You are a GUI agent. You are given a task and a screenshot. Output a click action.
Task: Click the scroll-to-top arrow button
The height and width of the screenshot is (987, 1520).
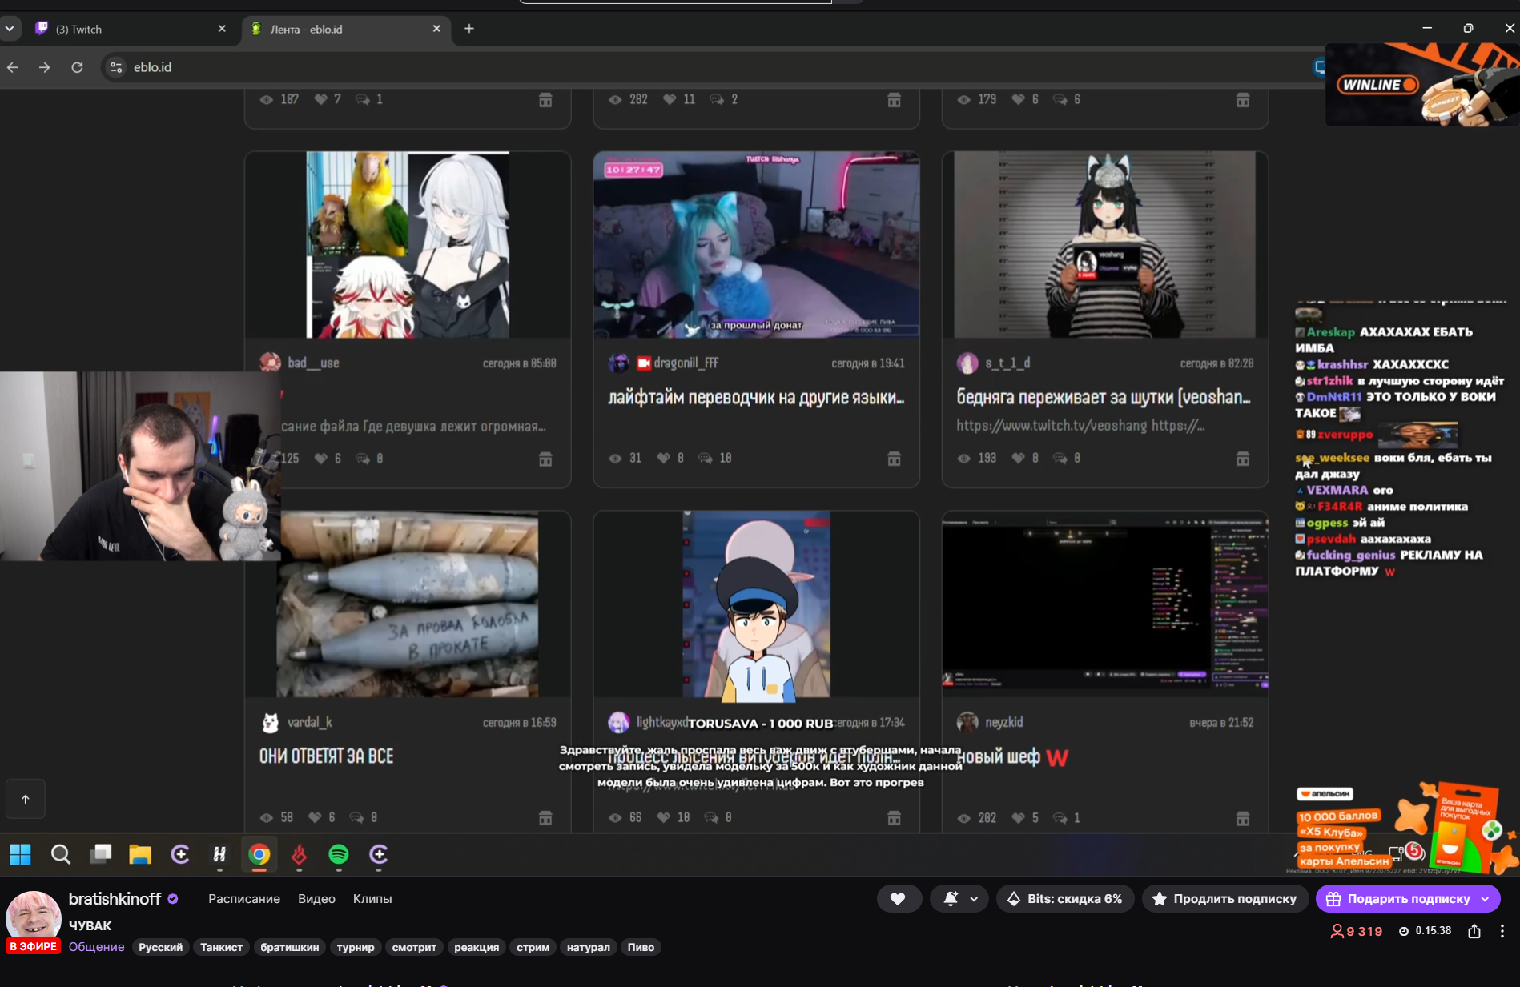[26, 799]
